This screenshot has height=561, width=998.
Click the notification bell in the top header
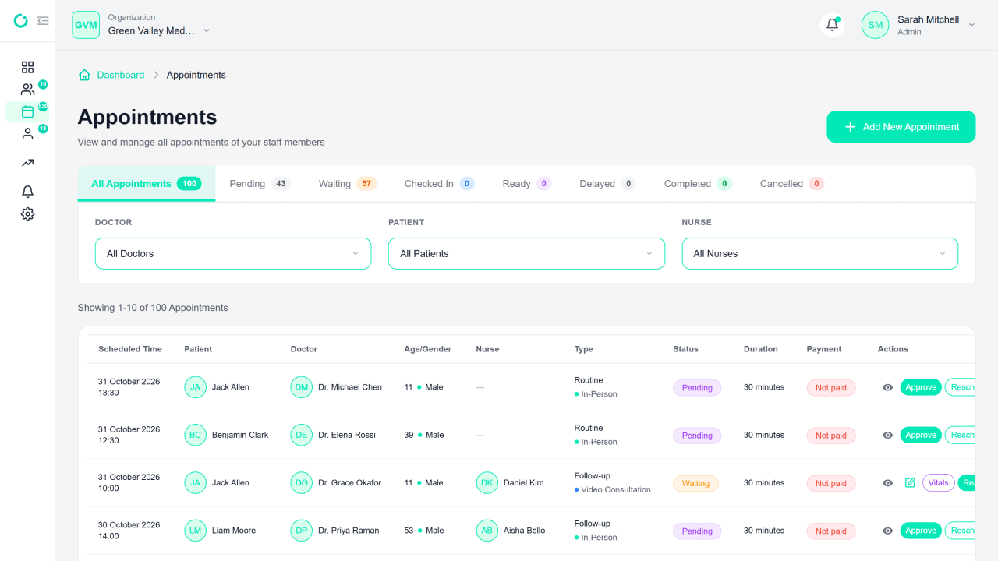coord(832,25)
